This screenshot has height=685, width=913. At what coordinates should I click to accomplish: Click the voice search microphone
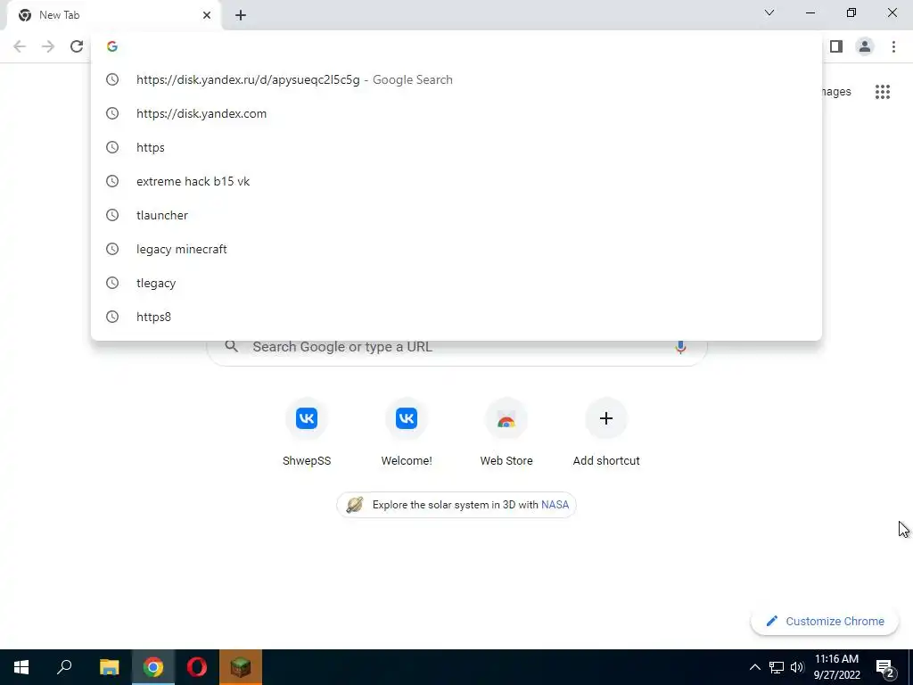coord(680,347)
